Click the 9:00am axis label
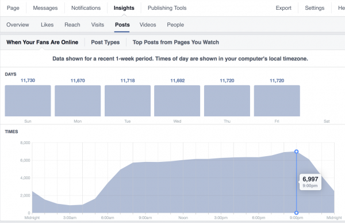Image resolution: width=345 pixels, height=223 pixels. (x=145, y=218)
